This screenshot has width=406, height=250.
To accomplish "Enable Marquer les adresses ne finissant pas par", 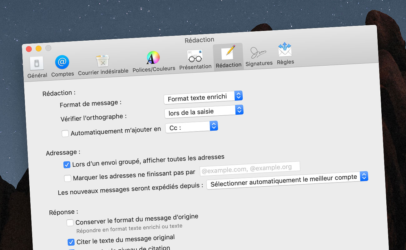I will click(x=67, y=178).
